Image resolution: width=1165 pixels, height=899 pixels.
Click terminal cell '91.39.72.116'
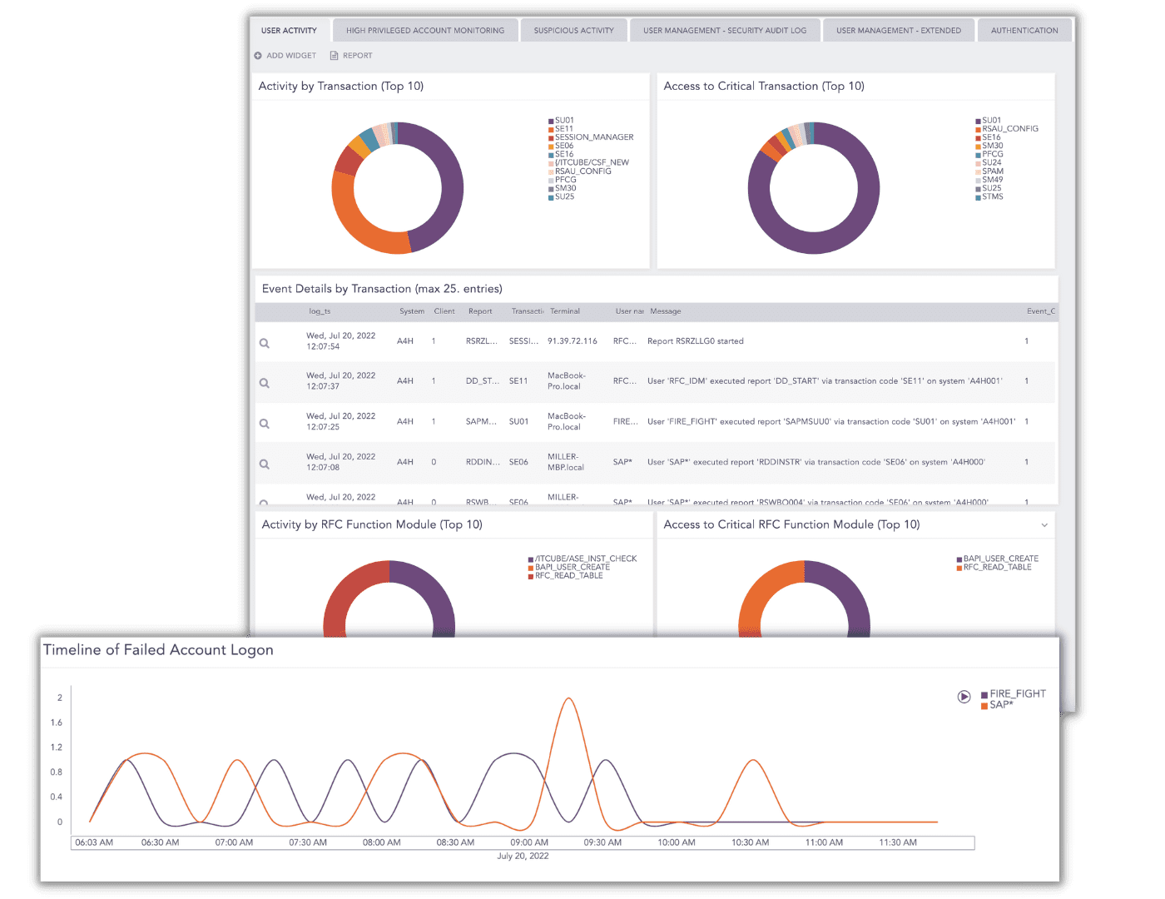pos(573,341)
